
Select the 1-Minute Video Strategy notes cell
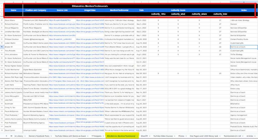pos(244,20)
